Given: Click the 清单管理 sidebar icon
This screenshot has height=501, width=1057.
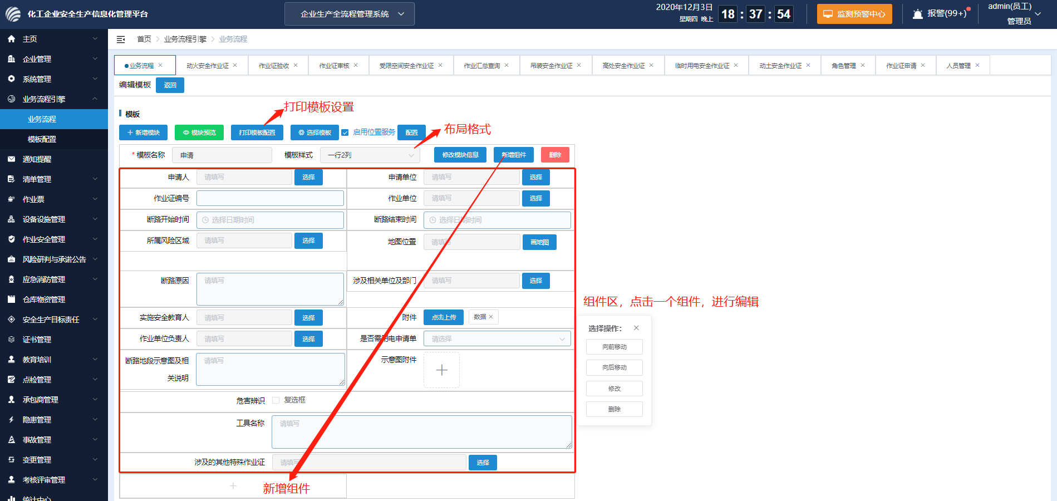Looking at the screenshot, I should 11,179.
